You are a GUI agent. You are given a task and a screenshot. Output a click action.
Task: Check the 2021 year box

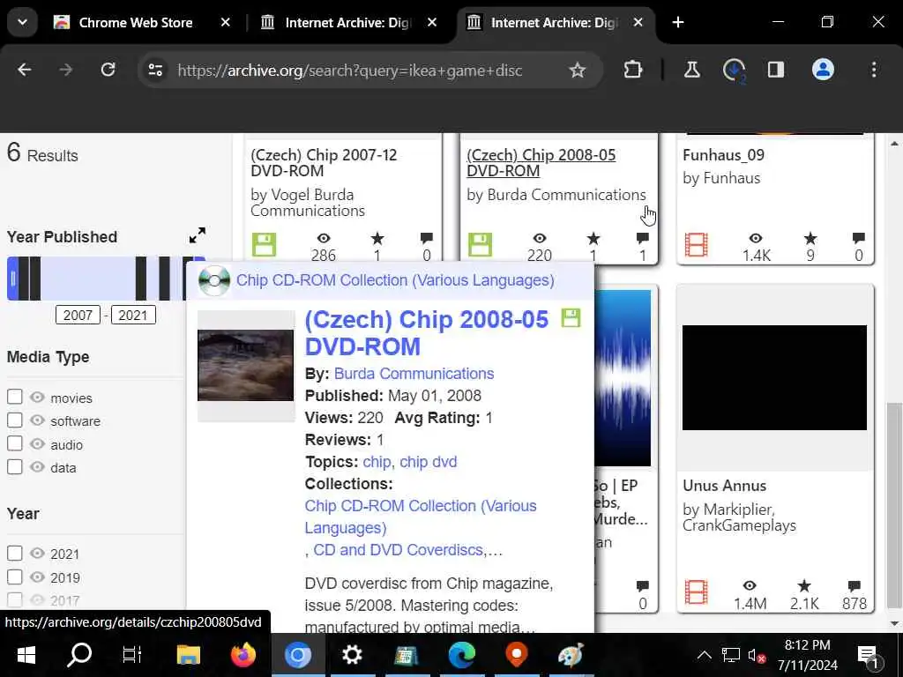pyautogui.click(x=15, y=554)
